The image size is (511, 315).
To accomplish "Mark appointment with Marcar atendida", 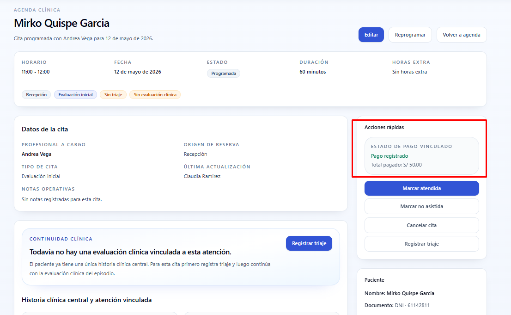I will point(422,188).
